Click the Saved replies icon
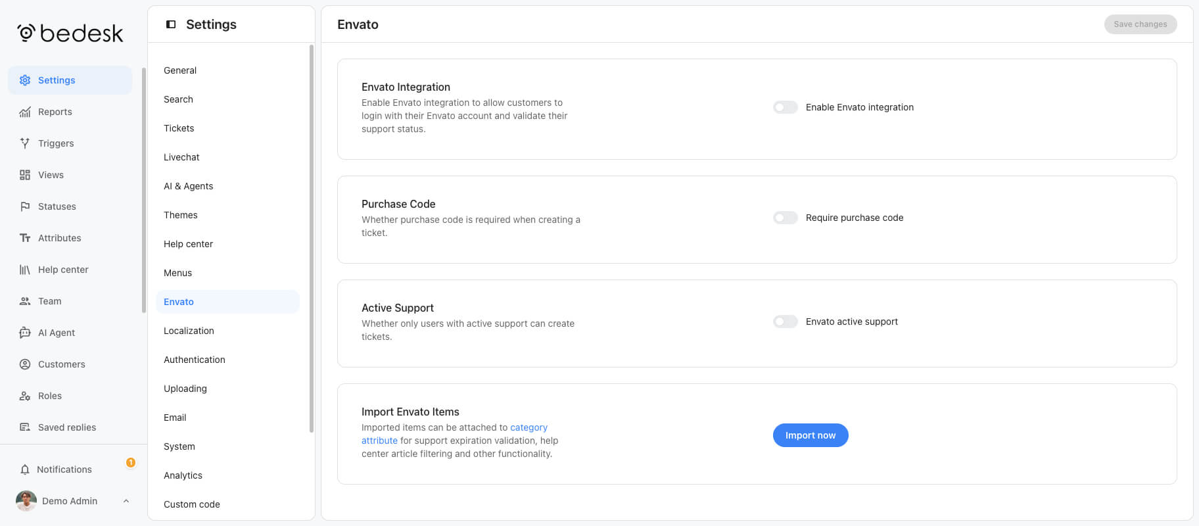 click(x=25, y=427)
